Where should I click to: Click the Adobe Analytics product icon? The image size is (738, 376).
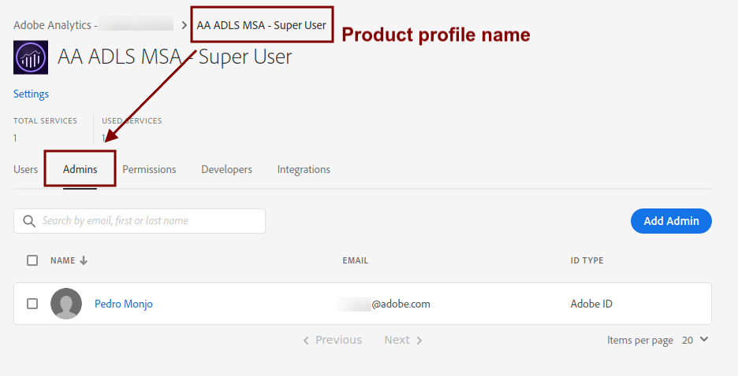coord(31,57)
